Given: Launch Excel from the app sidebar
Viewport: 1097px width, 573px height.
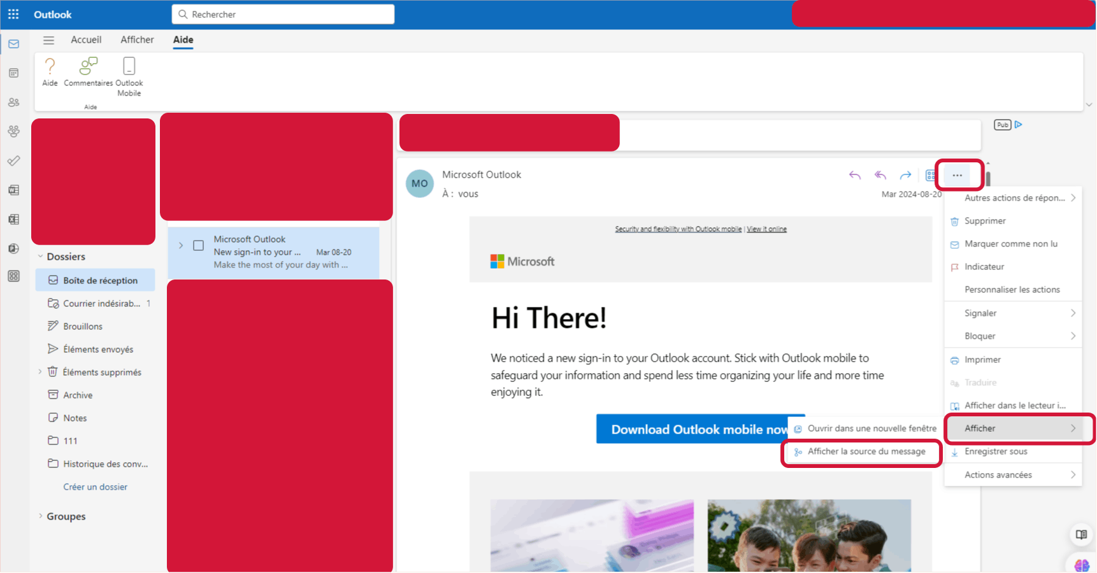Looking at the screenshot, I should [x=13, y=219].
